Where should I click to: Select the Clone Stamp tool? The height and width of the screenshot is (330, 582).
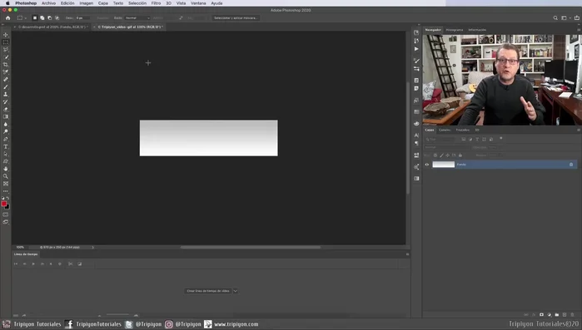6,95
